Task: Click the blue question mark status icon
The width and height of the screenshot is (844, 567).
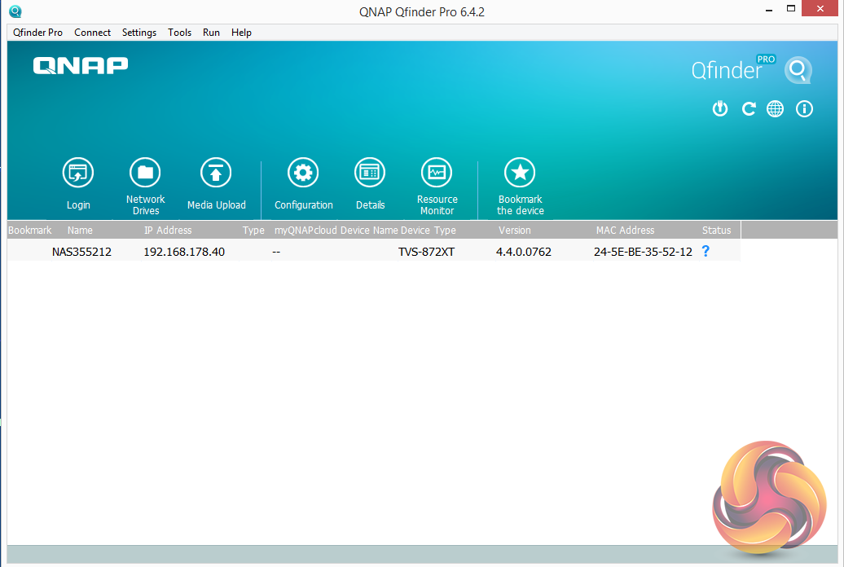Action: point(706,251)
